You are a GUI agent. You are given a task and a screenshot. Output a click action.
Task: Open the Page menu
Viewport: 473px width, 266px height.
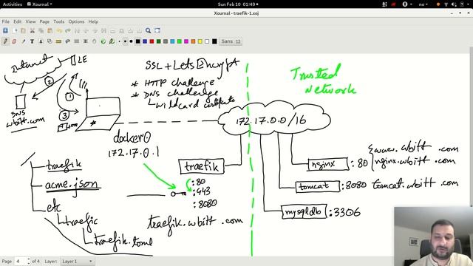(44, 21)
